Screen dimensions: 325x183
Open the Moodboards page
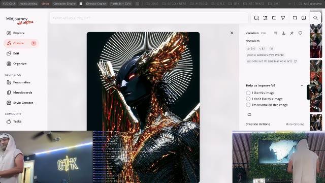(x=19, y=93)
